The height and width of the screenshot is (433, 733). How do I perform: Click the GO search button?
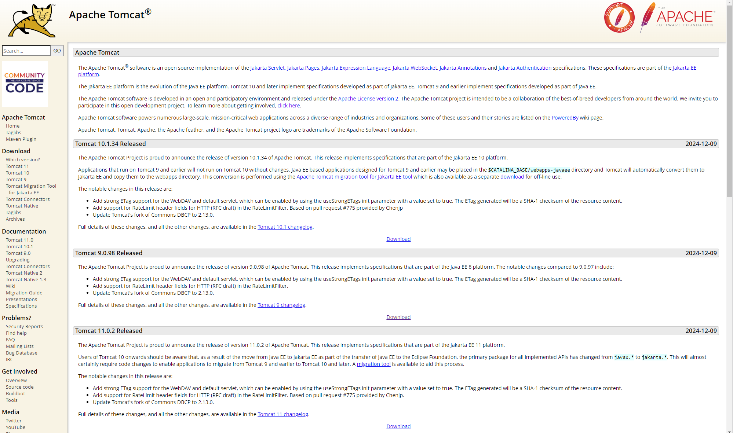(x=57, y=51)
